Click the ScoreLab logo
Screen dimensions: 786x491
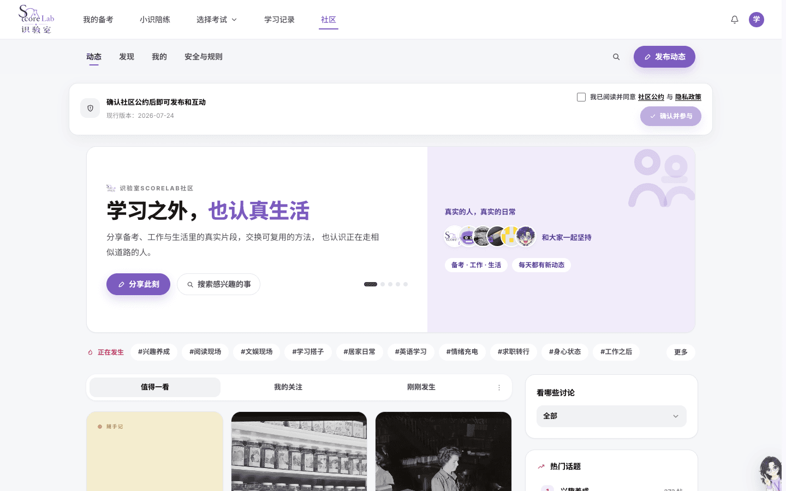click(37, 20)
